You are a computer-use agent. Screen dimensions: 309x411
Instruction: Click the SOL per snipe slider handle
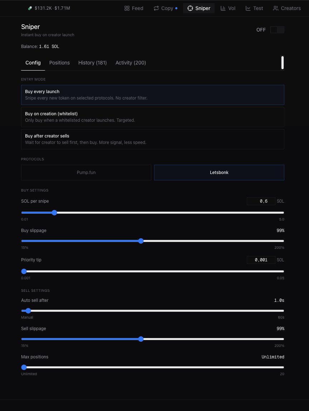(54, 213)
